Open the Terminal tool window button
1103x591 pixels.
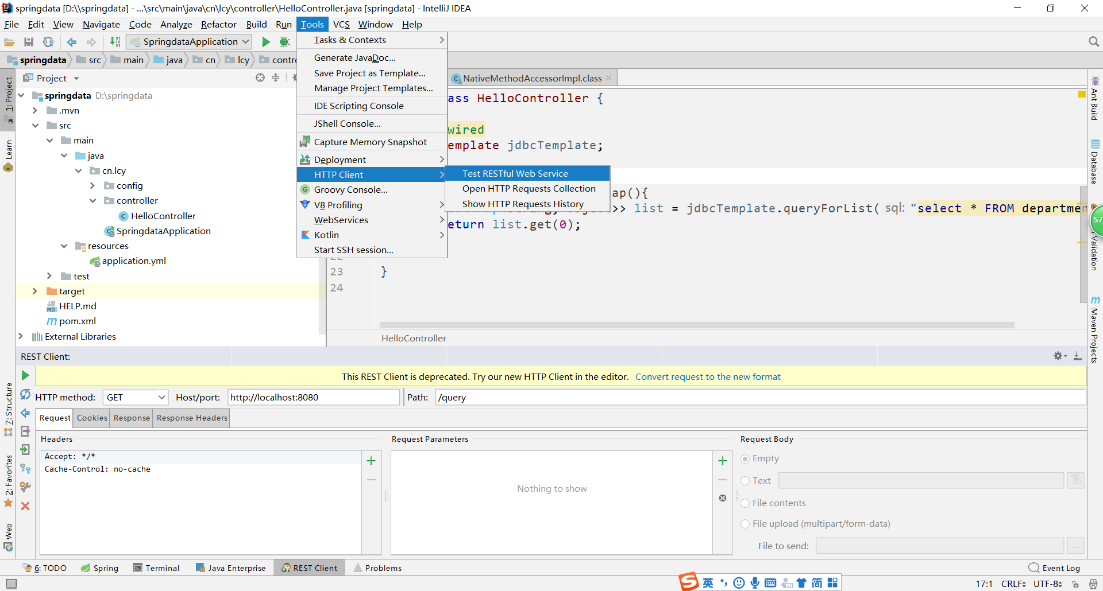click(x=156, y=568)
